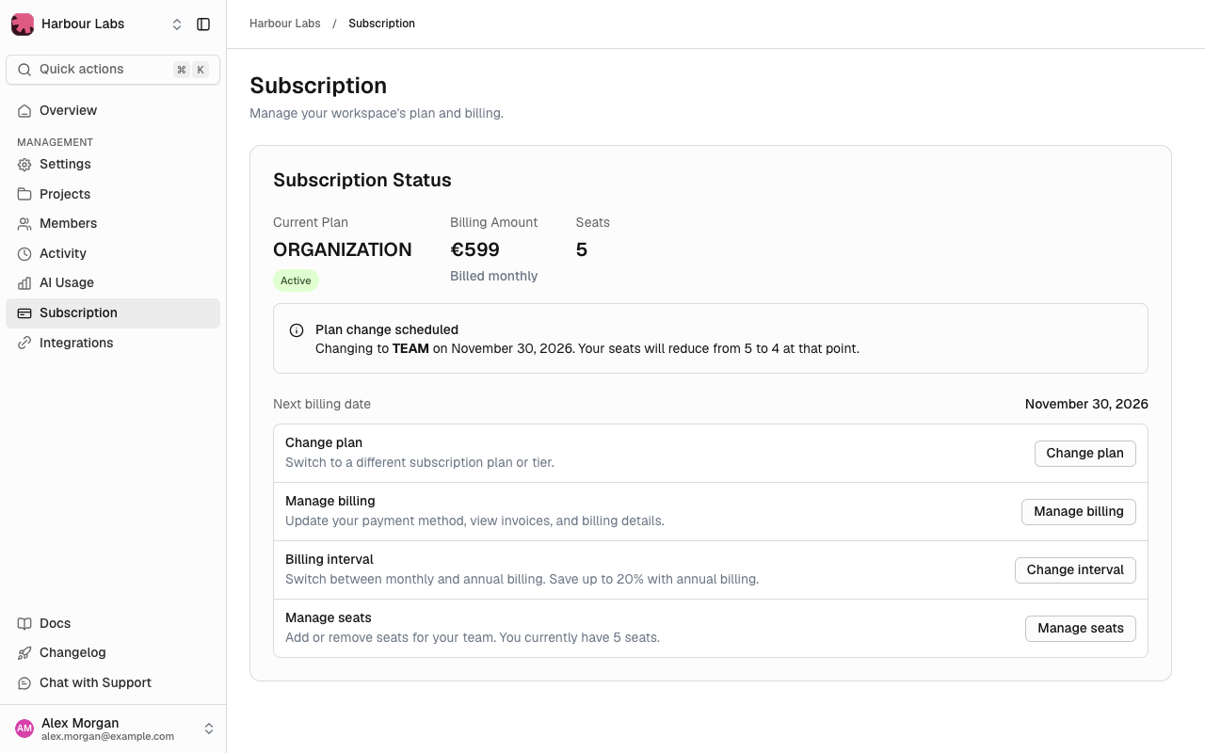Open the Changelog link
1205x753 pixels.
(113, 653)
